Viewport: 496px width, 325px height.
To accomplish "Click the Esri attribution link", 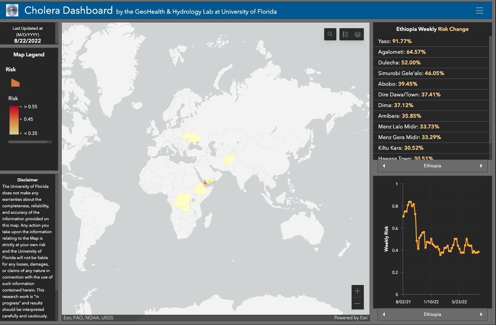I will pos(88,318).
